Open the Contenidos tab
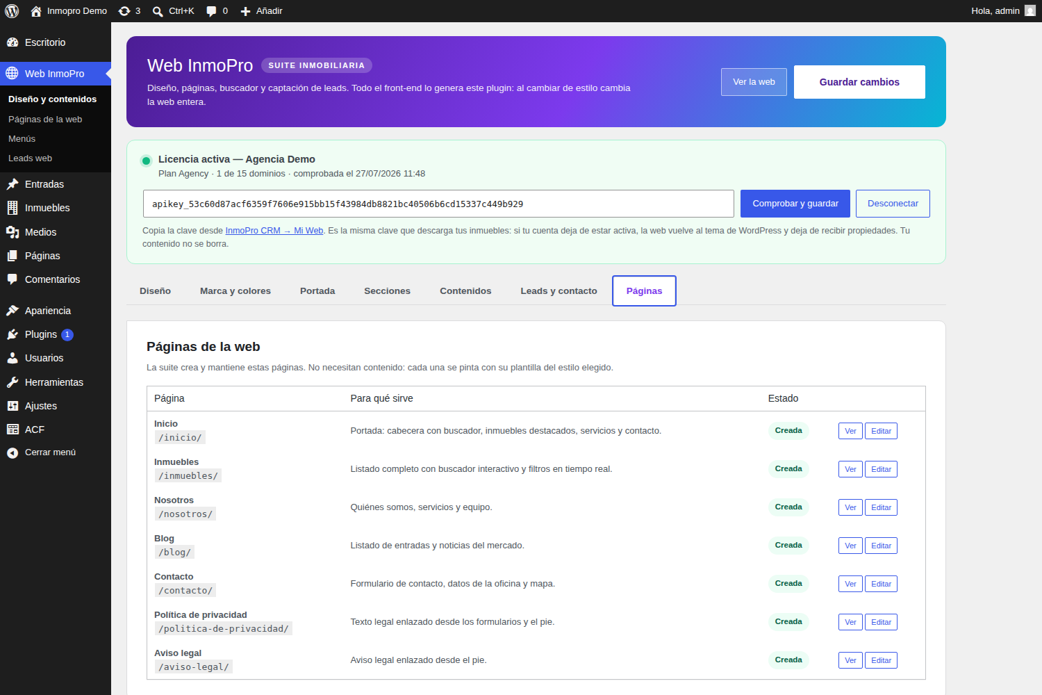 click(x=465, y=291)
